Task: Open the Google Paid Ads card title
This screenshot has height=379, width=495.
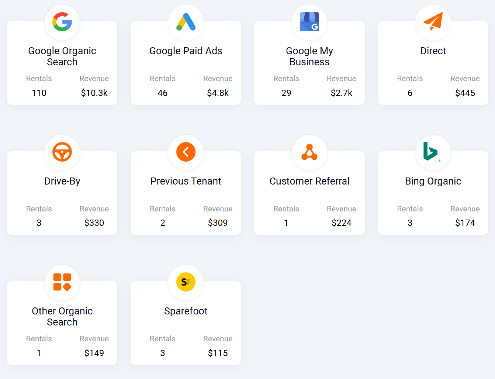Action: 186,51
